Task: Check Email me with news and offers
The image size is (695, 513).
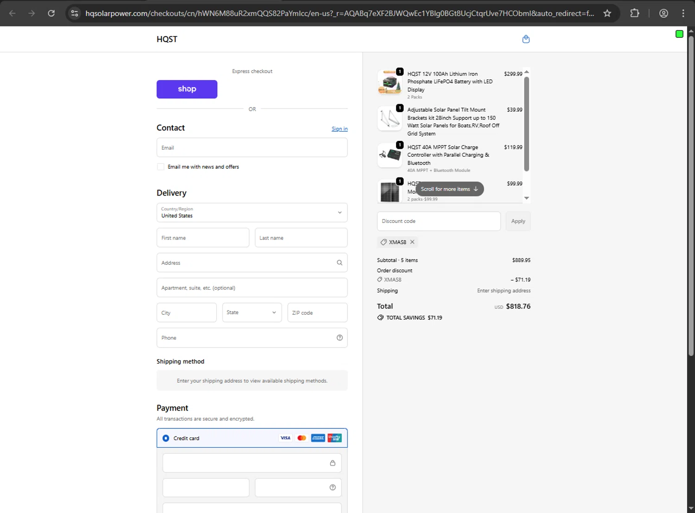Action: pyautogui.click(x=161, y=167)
